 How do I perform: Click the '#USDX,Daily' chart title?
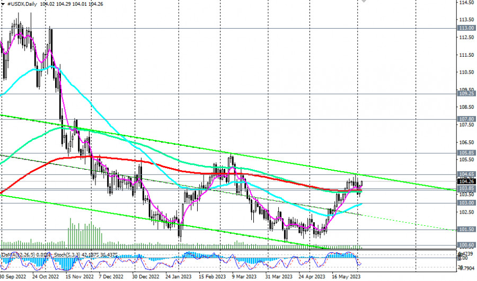click(22, 4)
